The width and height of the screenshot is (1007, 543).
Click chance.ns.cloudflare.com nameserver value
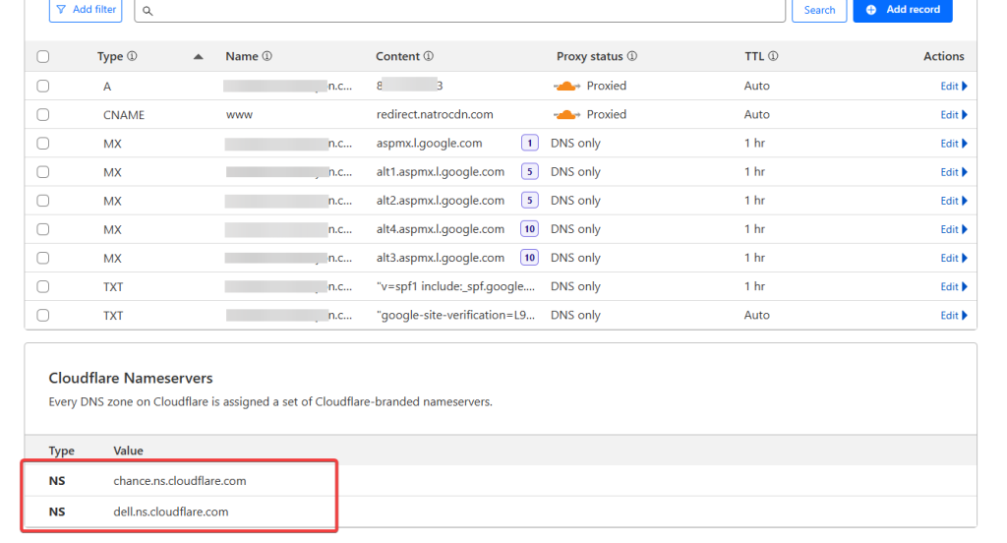click(x=180, y=481)
